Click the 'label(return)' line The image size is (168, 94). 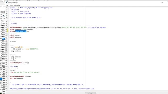[15, 37]
